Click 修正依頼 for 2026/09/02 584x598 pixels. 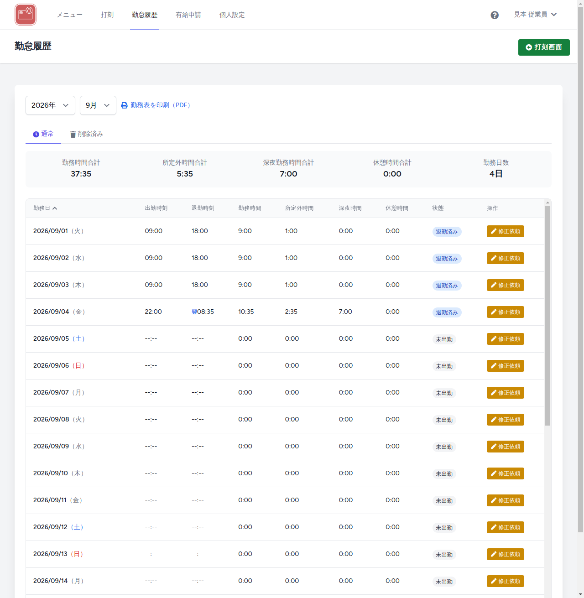(506, 258)
